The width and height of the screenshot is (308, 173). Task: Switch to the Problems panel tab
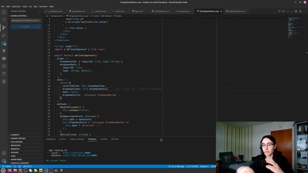pyautogui.click(x=51, y=139)
